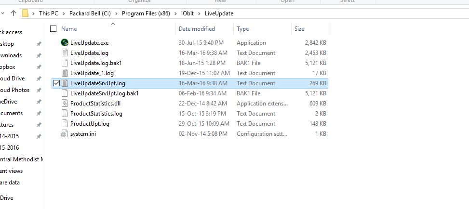469x209 pixels.
Task: Navigate to This PC breadcrumb
Action: click(49, 13)
